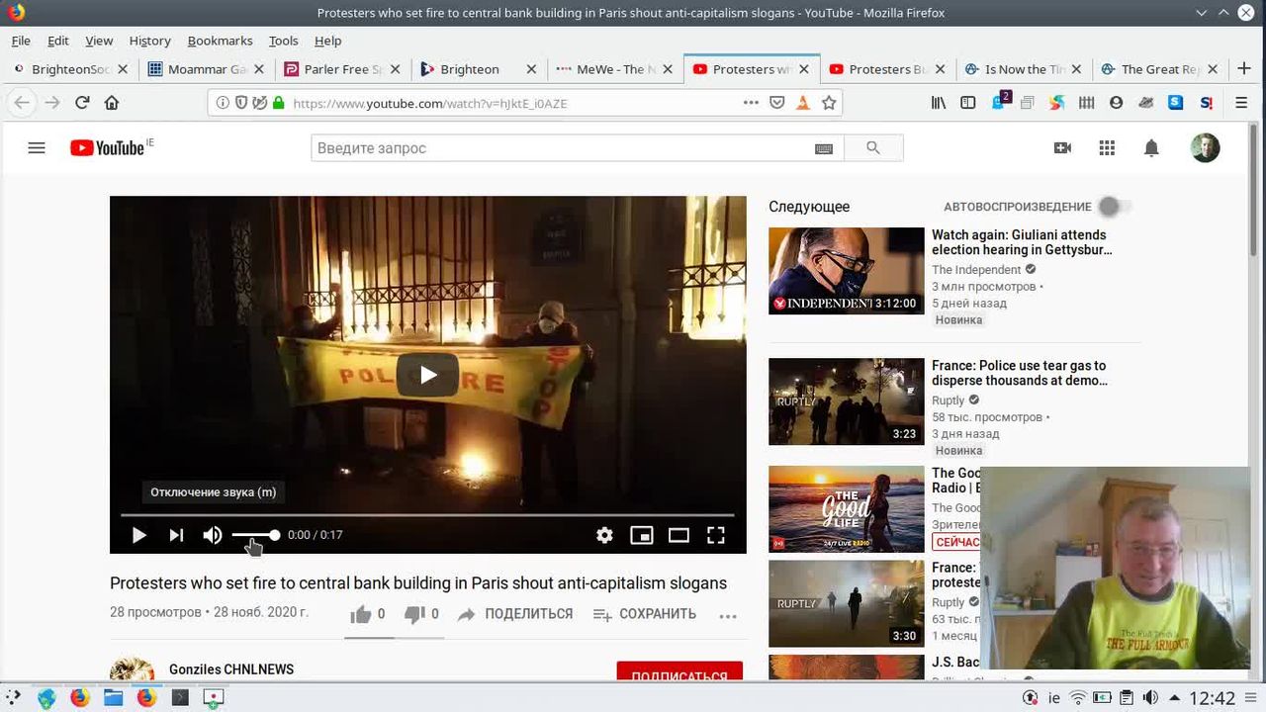Click the create video camera icon
The width and height of the screenshot is (1266, 712).
coord(1062,148)
